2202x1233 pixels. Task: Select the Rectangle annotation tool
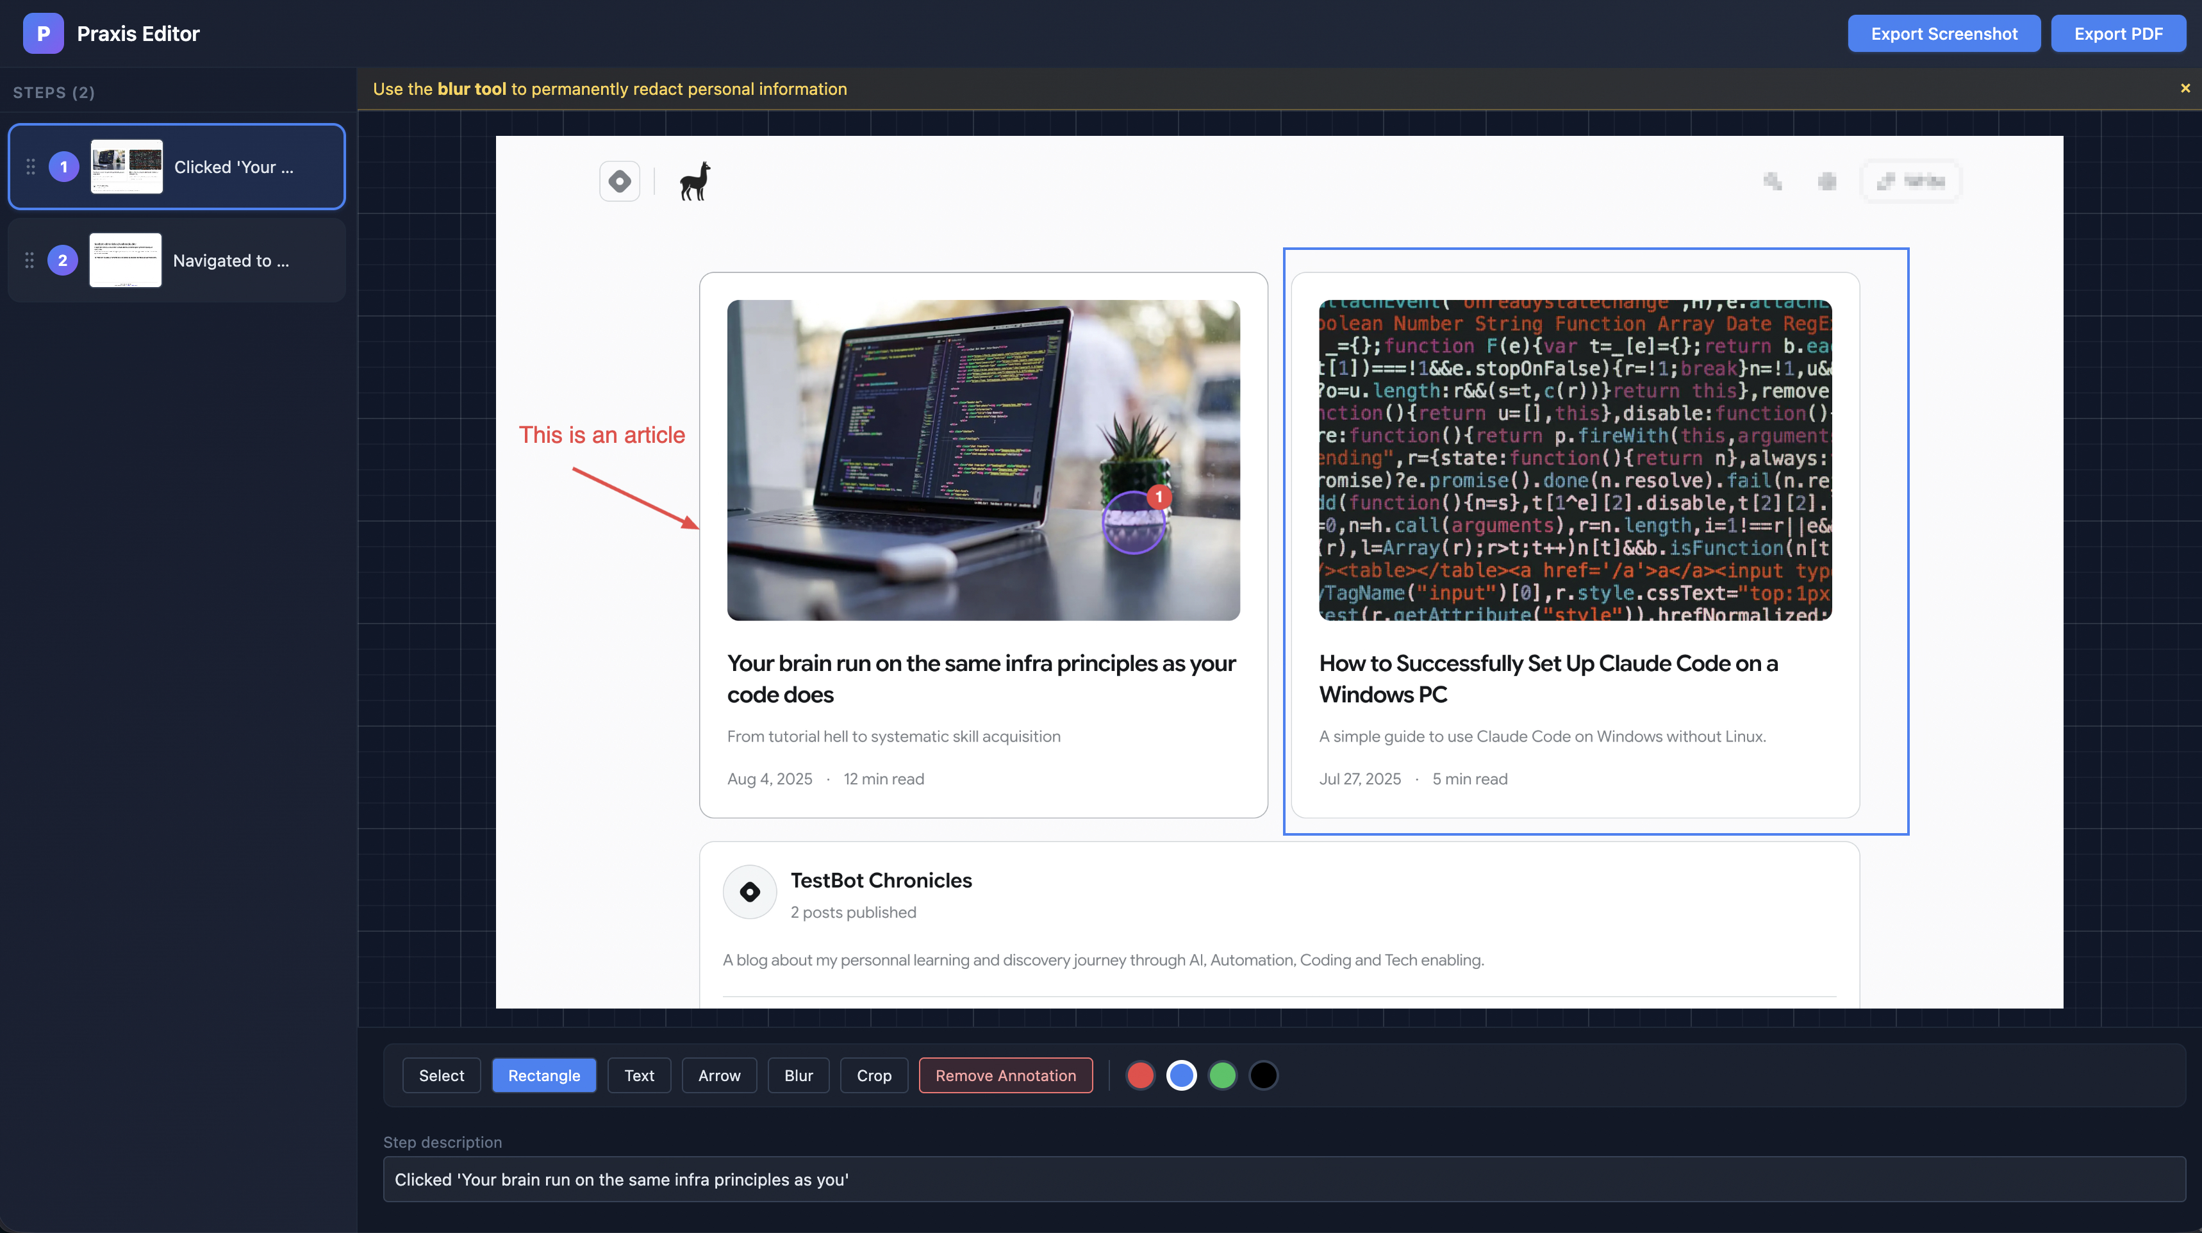[543, 1075]
